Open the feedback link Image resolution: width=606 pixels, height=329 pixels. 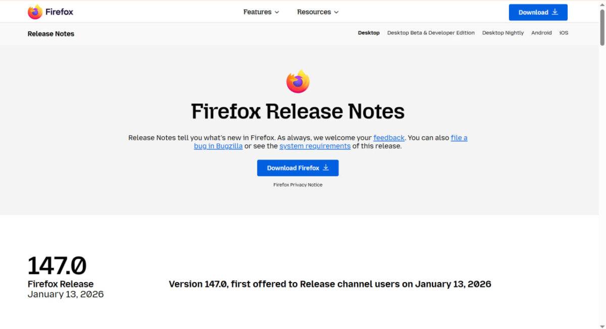pos(389,138)
